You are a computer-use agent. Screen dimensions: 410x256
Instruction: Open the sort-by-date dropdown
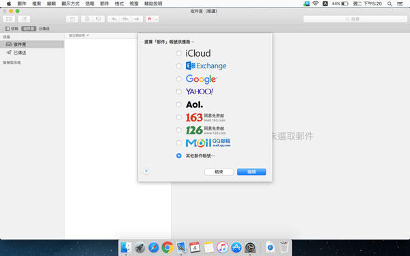click(79, 35)
